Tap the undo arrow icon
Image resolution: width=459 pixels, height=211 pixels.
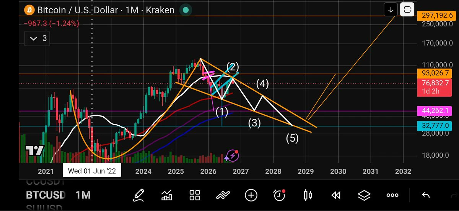425,195
